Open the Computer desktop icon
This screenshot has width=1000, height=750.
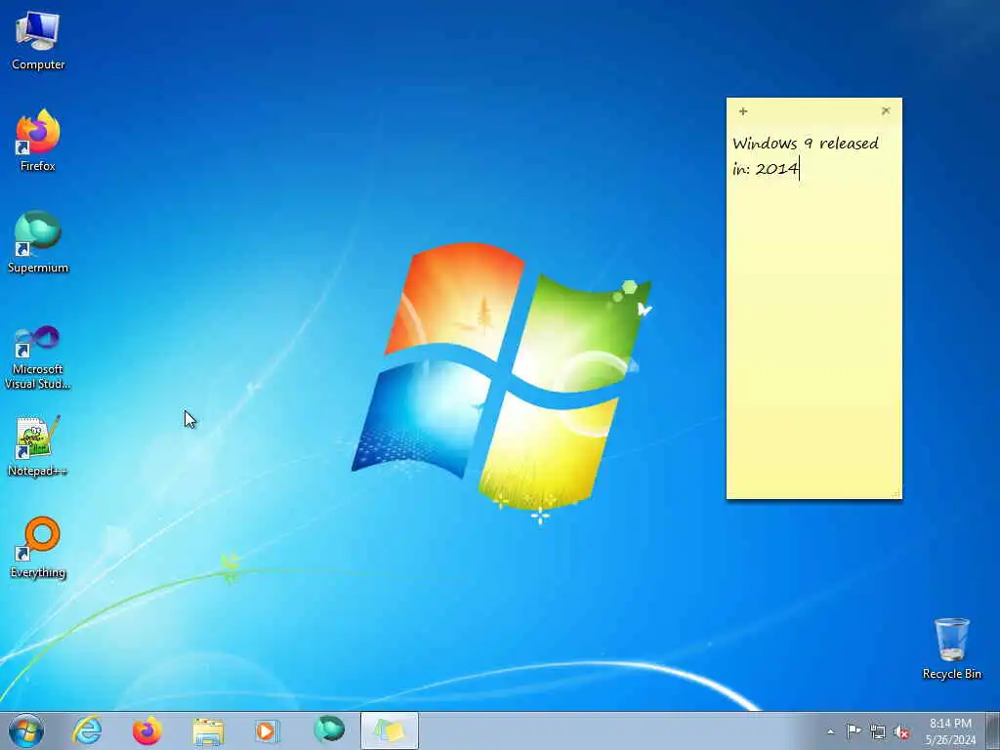[x=38, y=41]
